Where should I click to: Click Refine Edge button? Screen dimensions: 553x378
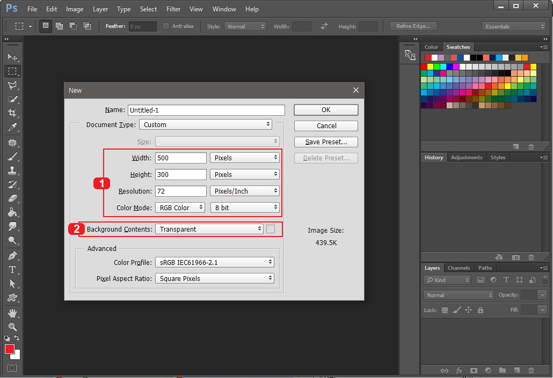(x=413, y=26)
